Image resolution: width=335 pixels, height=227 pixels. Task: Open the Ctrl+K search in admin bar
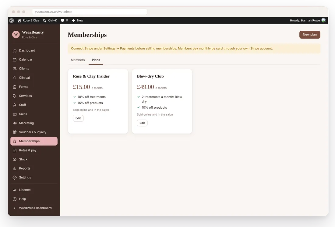point(50,20)
